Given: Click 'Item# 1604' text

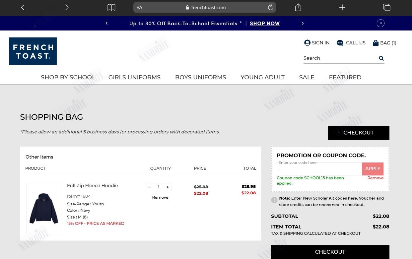Looking at the screenshot, I should 79,196.
